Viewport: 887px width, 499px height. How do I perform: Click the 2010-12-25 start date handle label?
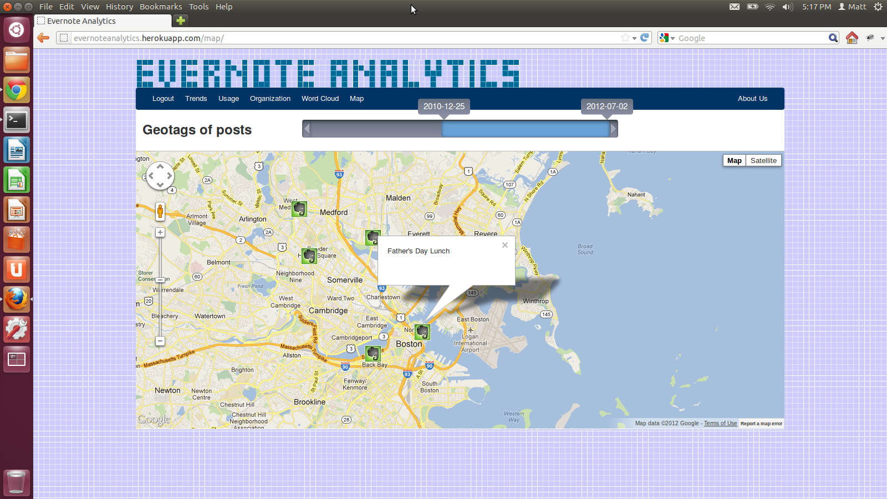pyautogui.click(x=444, y=106)
